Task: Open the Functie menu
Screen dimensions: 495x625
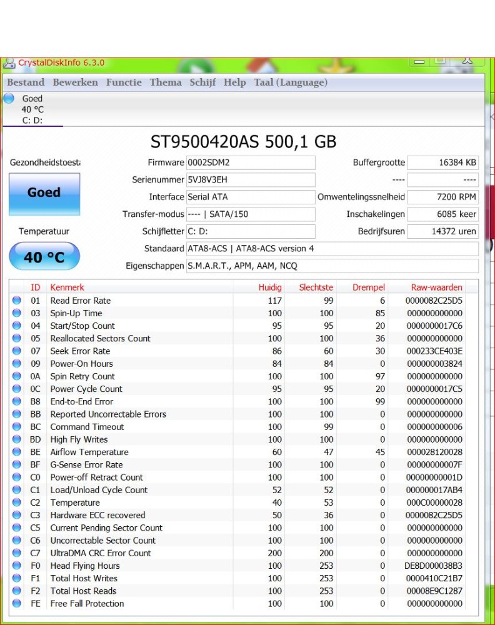Action: click(x=124, y=82)
